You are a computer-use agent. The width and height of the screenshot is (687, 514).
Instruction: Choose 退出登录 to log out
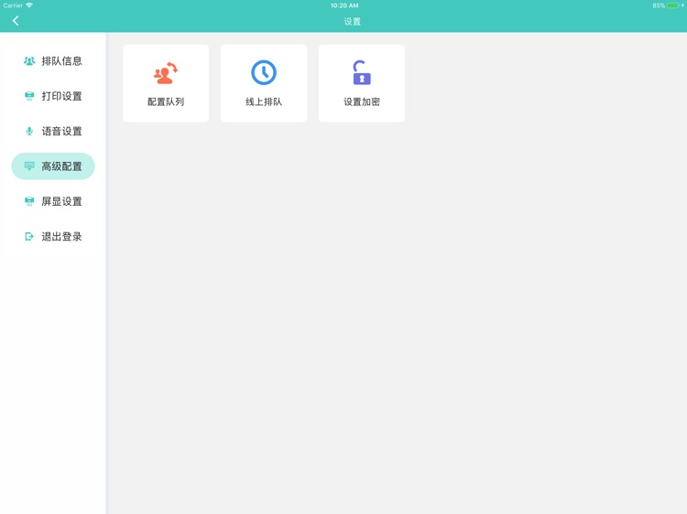tap(53, 237)
